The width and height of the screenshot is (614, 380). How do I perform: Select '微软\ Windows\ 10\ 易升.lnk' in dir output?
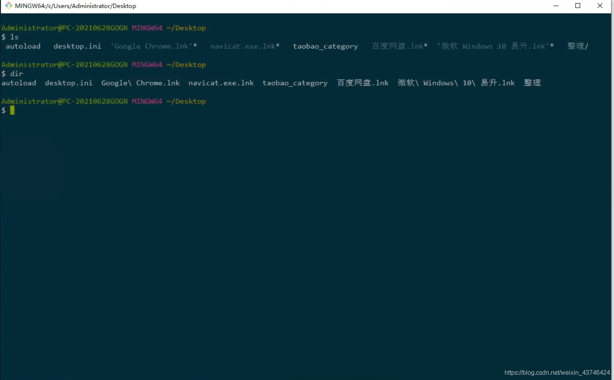click(x=456, y=83)
